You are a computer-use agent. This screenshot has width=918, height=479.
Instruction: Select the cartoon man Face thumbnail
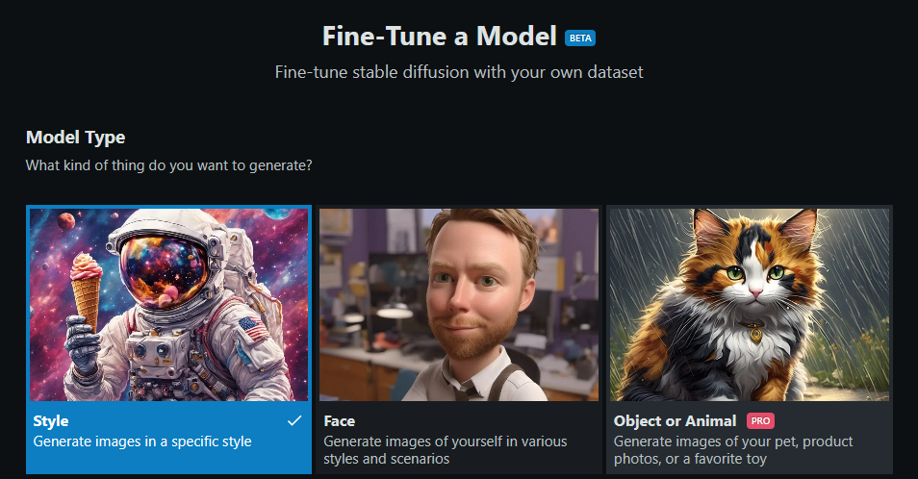tap(459, 304)
